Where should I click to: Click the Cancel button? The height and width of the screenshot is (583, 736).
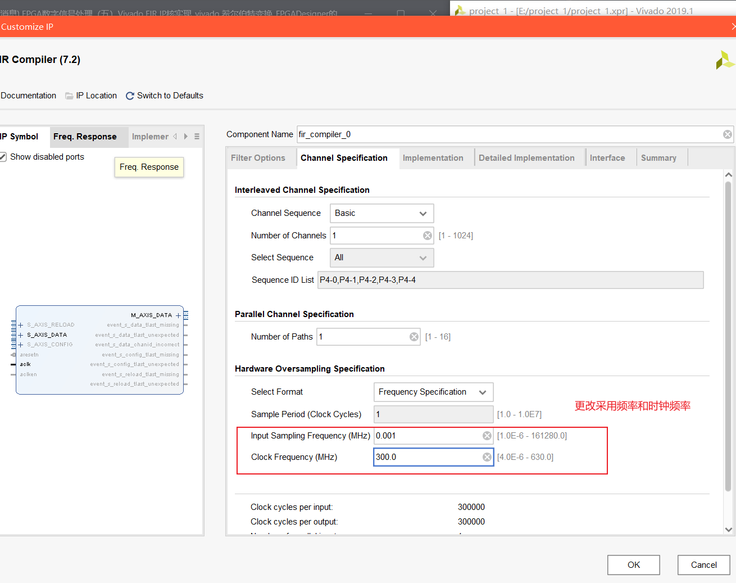point(704,565)
